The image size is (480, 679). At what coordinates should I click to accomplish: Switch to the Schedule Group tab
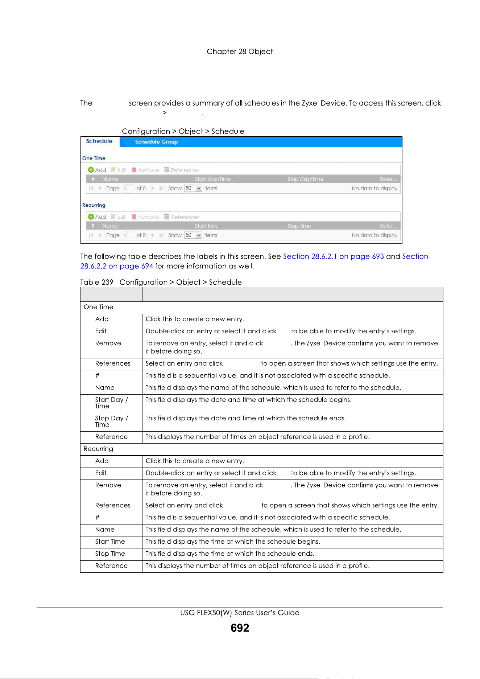coord(156,142)
